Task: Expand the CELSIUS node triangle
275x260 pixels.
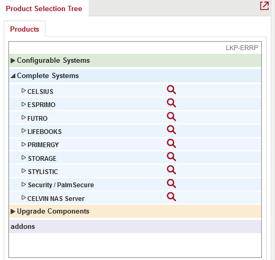Action: point(24,91)
